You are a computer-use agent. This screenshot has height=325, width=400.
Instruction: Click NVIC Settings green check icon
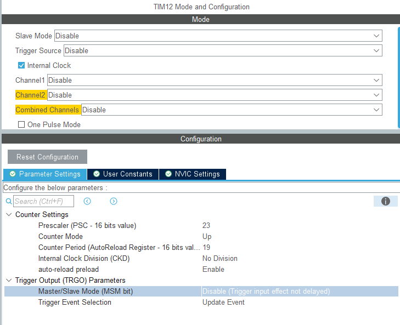168,174
